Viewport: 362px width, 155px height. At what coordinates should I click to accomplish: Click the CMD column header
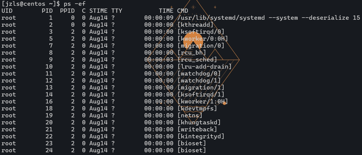click(x=183, y=11)
